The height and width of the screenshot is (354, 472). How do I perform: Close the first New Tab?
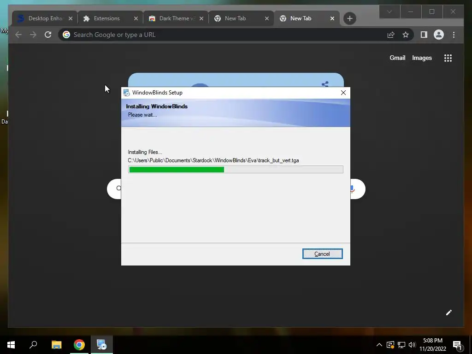click(x=267, y=18)
